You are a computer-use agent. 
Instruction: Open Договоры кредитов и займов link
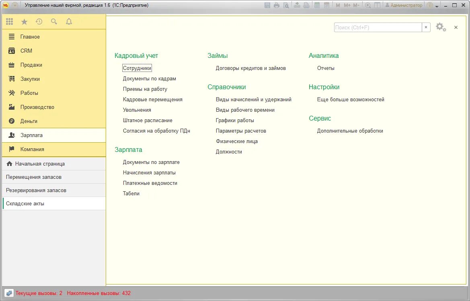250,68
